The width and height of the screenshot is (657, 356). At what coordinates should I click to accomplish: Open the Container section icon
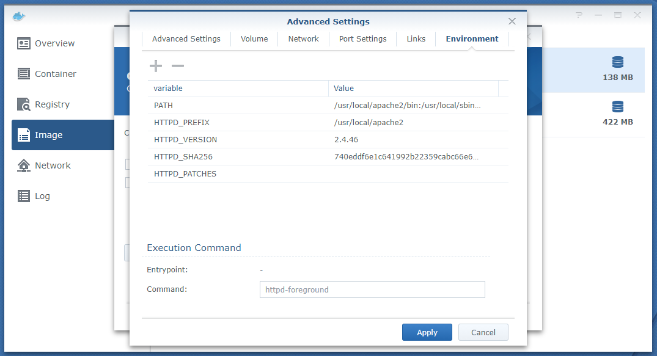(x=24, y=74)
